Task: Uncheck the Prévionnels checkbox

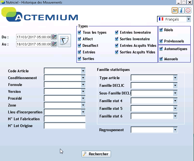Action: (161, 41)
